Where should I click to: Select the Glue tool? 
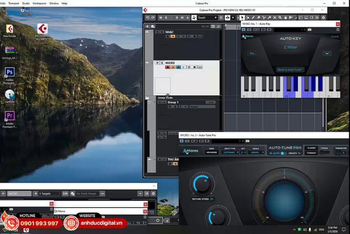click(x=269, y=17)
